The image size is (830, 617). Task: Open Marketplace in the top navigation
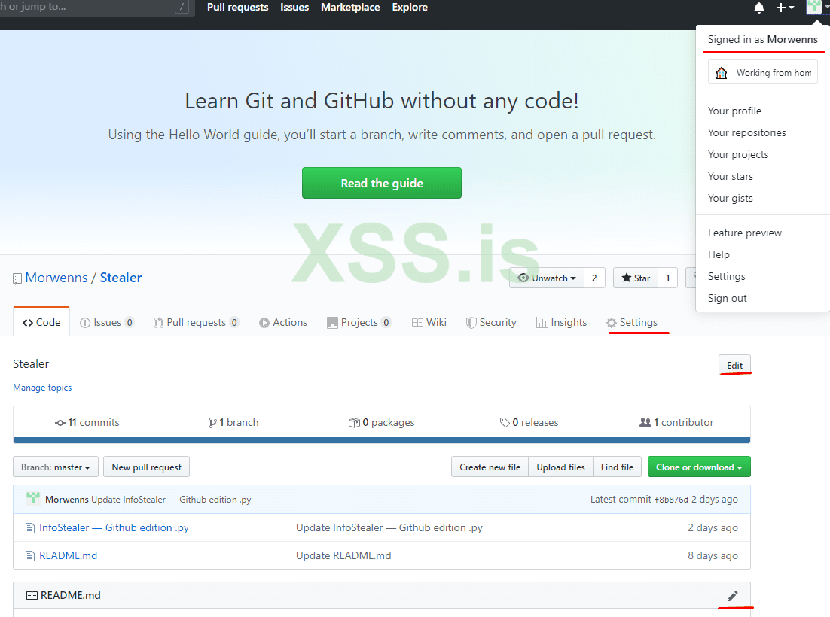[x=350, y=8]
